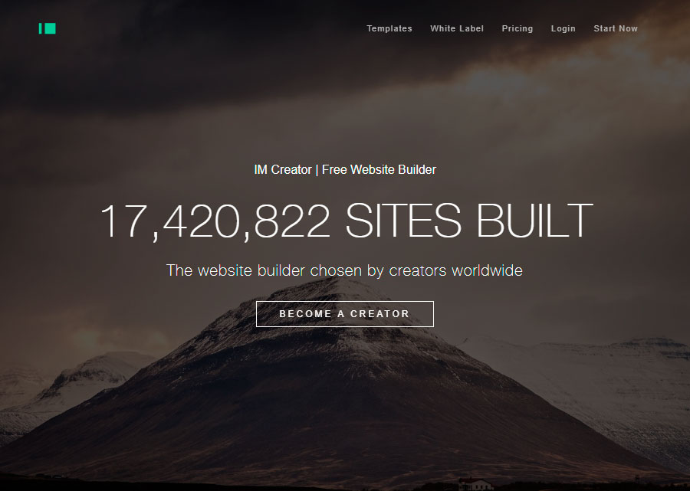Go to the Pricing page
The image size is (690, 491).
click(x=517, y=28)
